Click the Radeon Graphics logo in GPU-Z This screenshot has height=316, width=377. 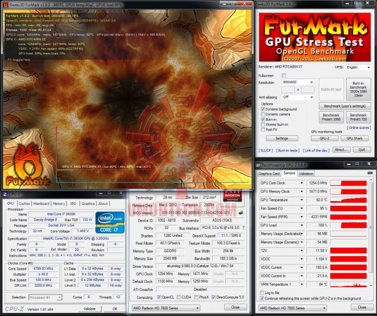(x=232, y=196)
